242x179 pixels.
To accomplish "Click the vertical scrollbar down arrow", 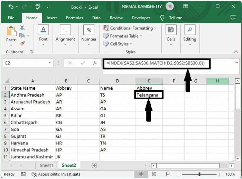I will tap(238, 158).
